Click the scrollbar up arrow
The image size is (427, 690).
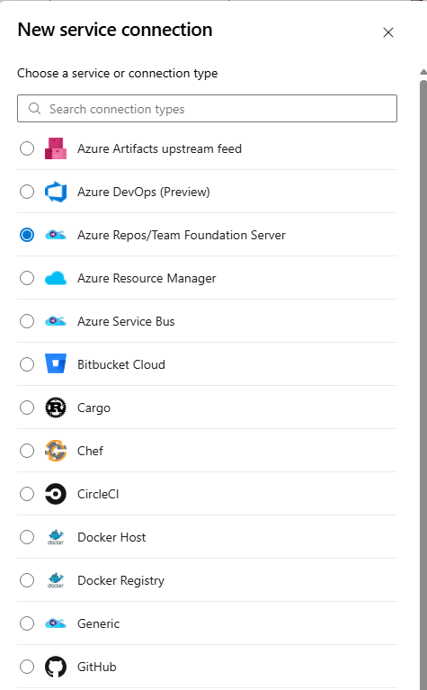pos(423,72)
